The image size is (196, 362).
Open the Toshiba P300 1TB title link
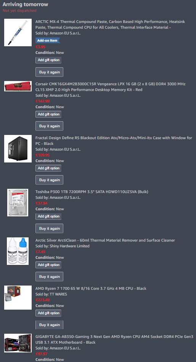tap(92, 192)
